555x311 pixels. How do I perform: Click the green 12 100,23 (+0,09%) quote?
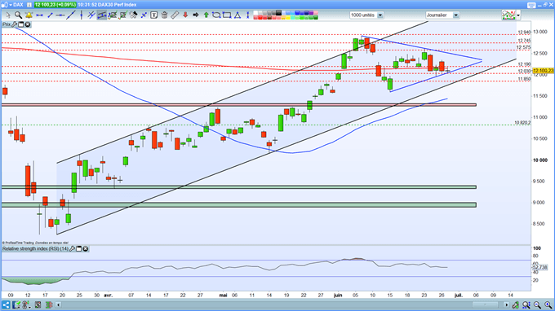55,5
